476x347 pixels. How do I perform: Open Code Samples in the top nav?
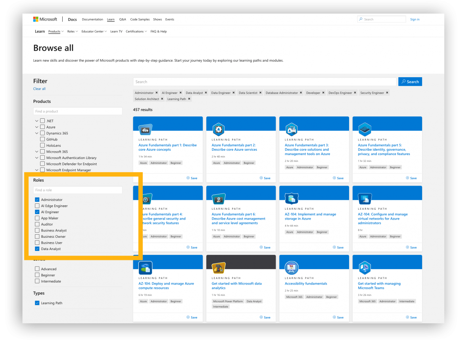(140, 19)
